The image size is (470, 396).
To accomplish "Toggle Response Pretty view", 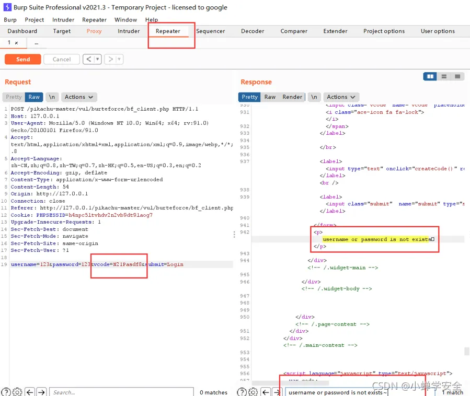I will coord(249,97).
